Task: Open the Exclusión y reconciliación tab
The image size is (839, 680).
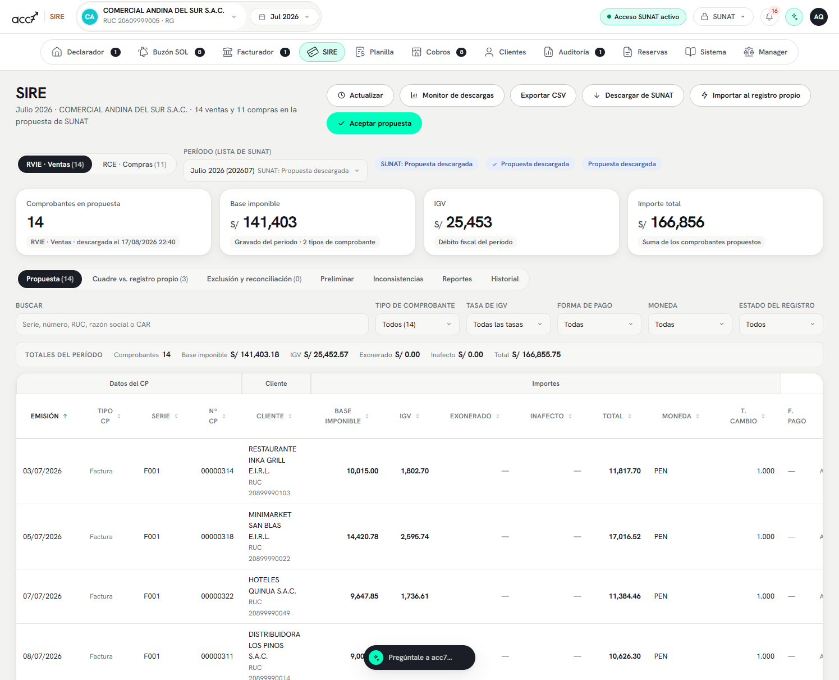Action: 254,279
